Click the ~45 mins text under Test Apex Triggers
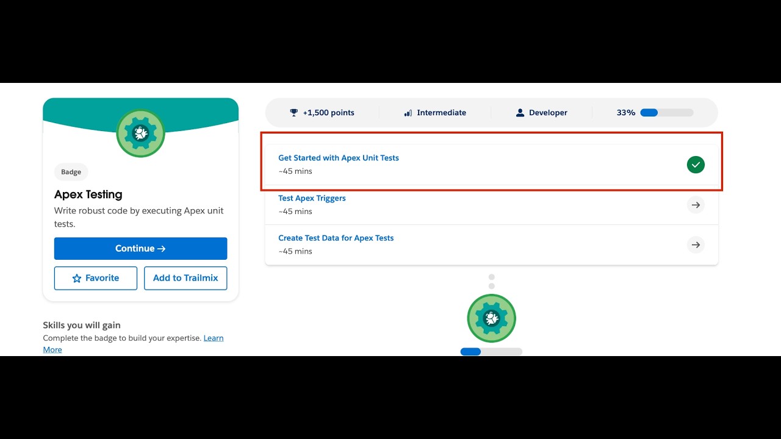781x439 pixels. 295,212
